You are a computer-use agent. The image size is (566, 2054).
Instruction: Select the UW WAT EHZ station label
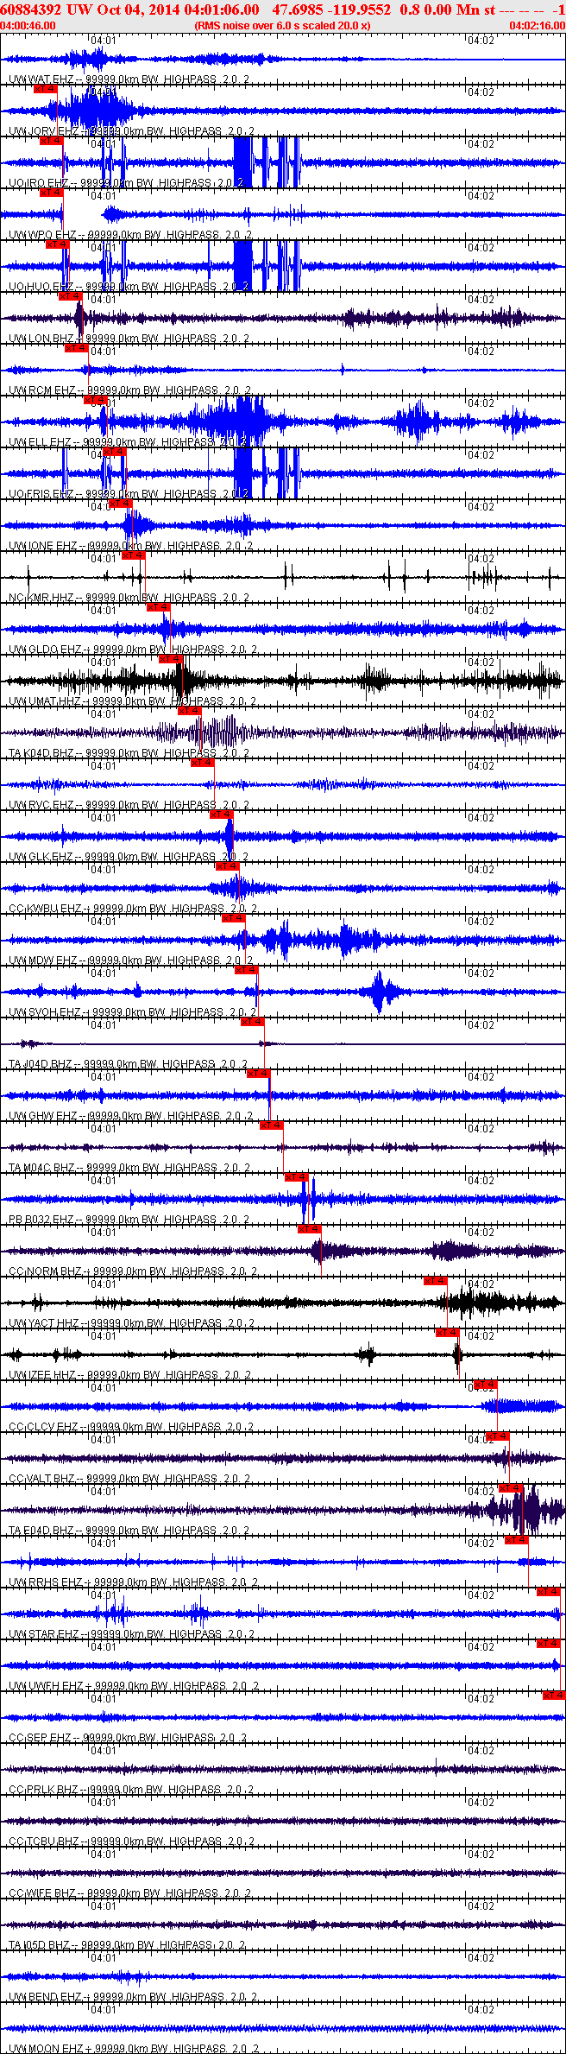(129, 79)
